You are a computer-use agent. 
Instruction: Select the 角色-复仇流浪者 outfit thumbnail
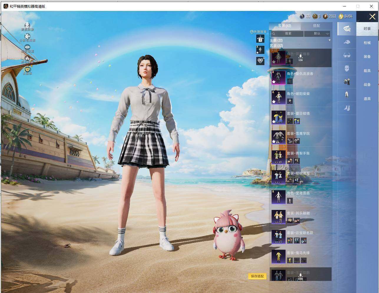tap(278, 78)
